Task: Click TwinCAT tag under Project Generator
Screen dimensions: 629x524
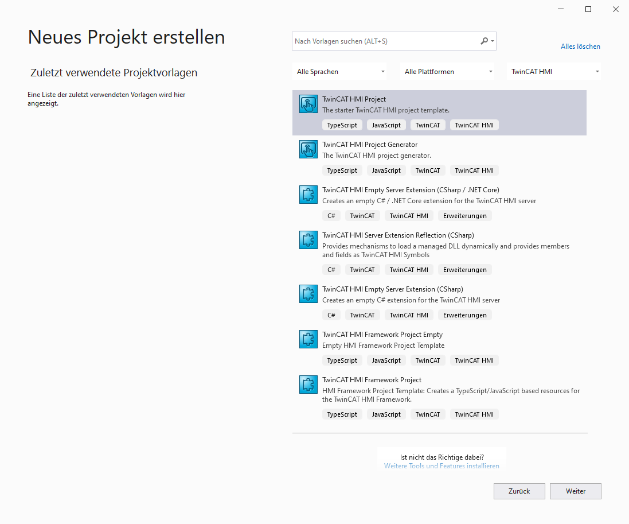Action: click(428, 170)
